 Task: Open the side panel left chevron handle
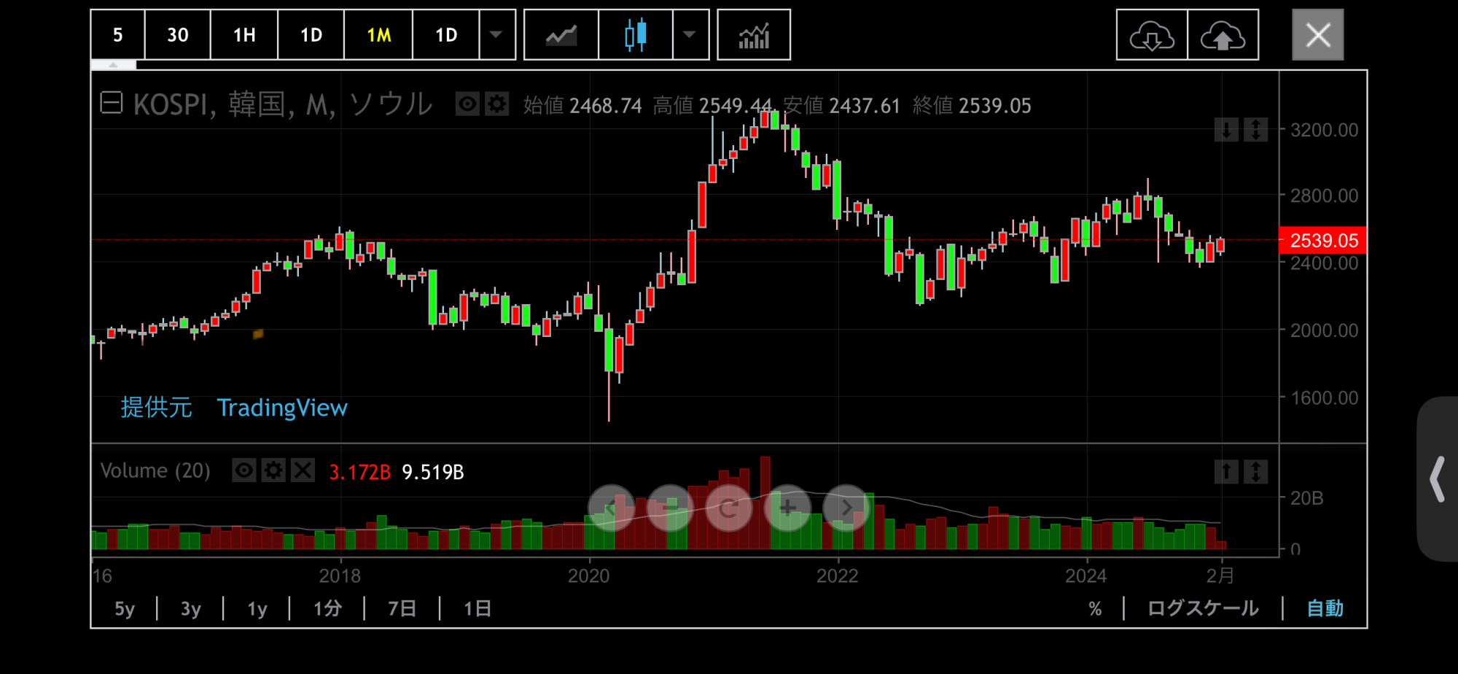point(1437,479)
